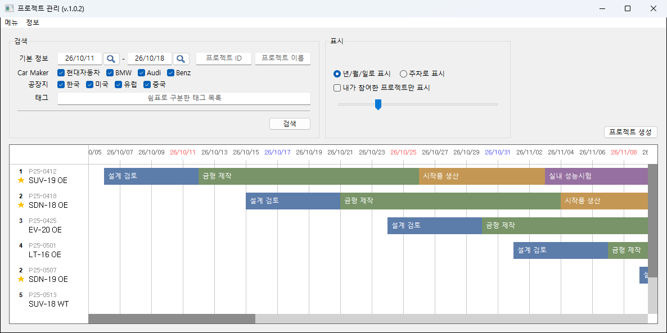
Task: Select the 시작품 생산 bar of SUV-19 OE
Action: [482, 176]
